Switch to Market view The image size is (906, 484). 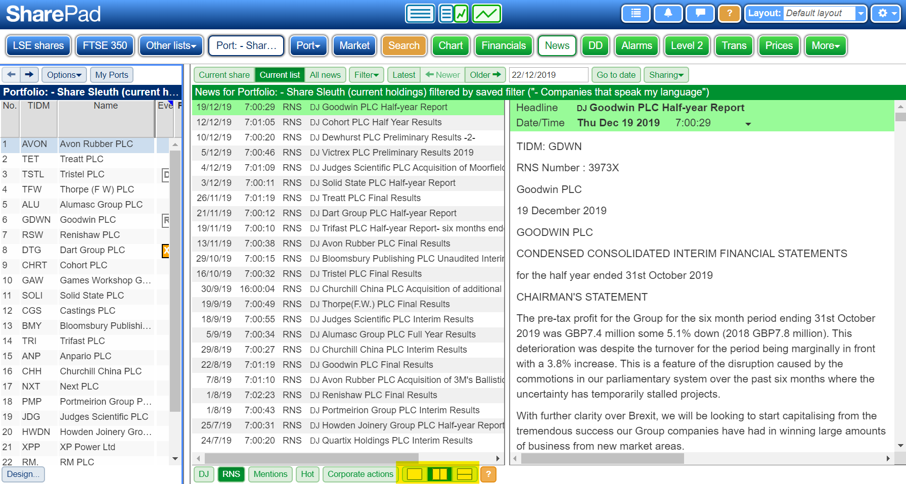pos(354,45)
